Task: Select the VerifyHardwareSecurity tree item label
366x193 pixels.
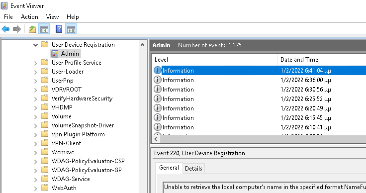Action: (x=82, y=98)
